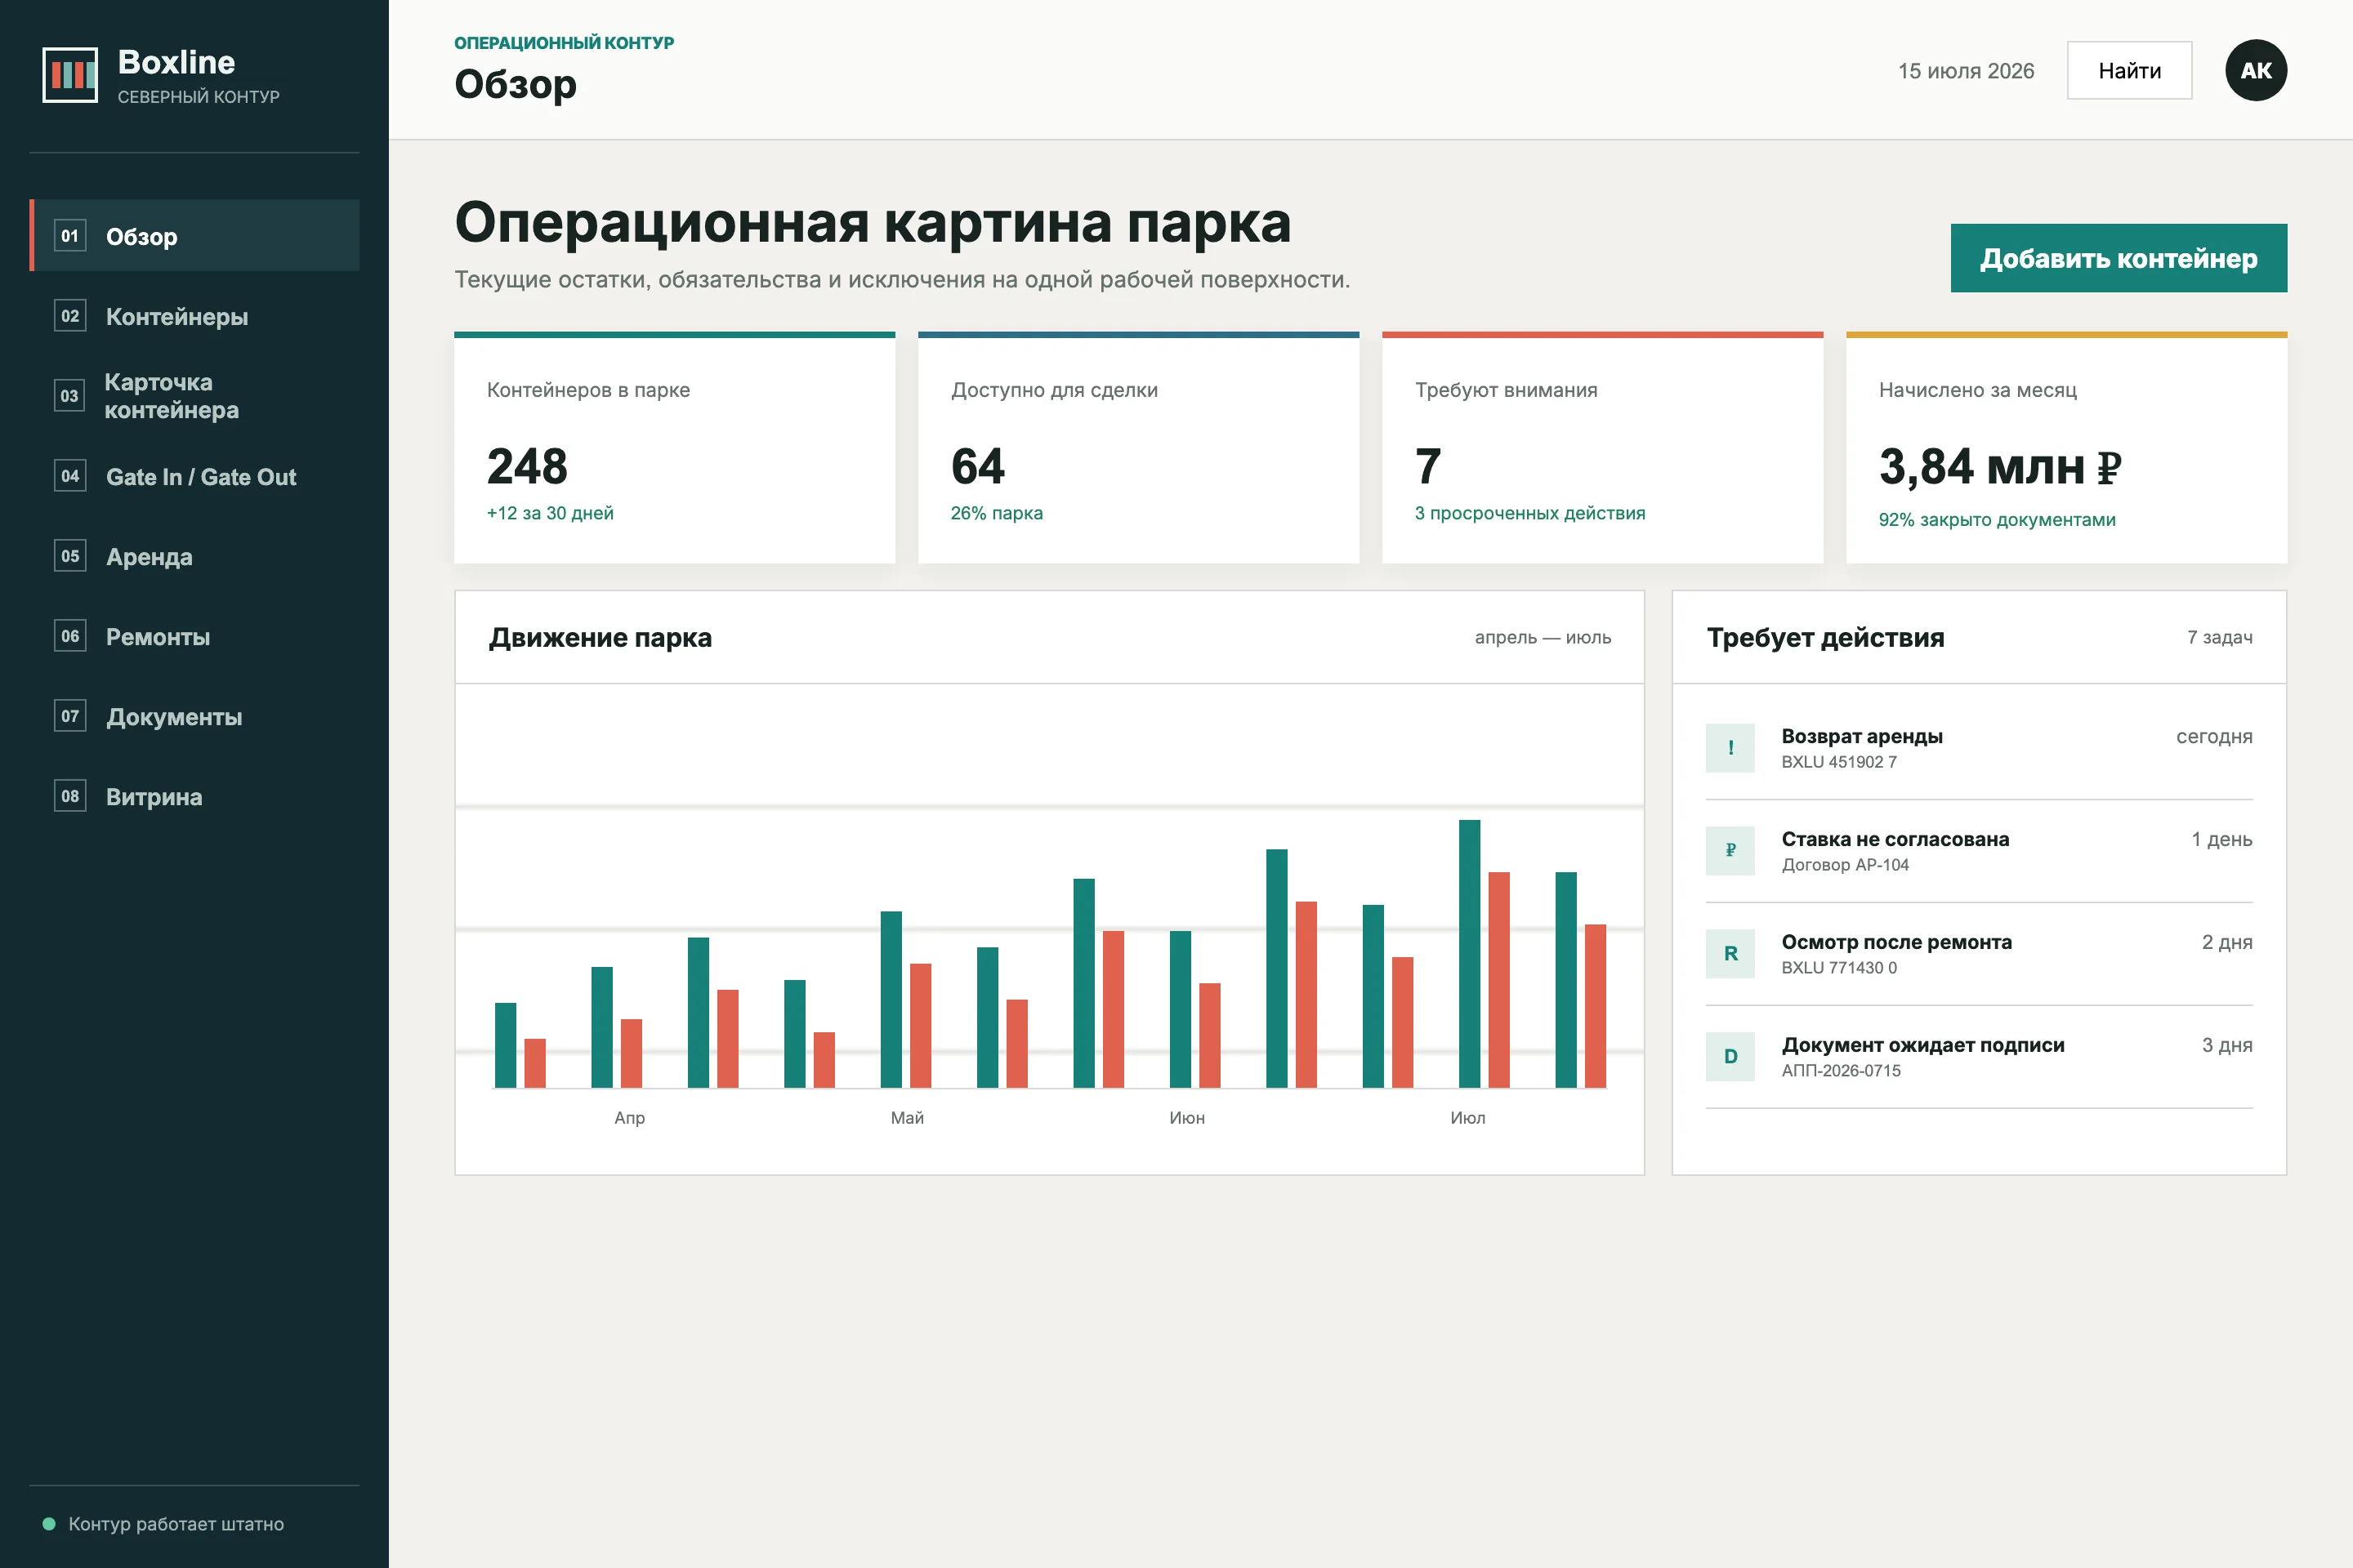Open the Ставка не согласована task

point(1979,851)
